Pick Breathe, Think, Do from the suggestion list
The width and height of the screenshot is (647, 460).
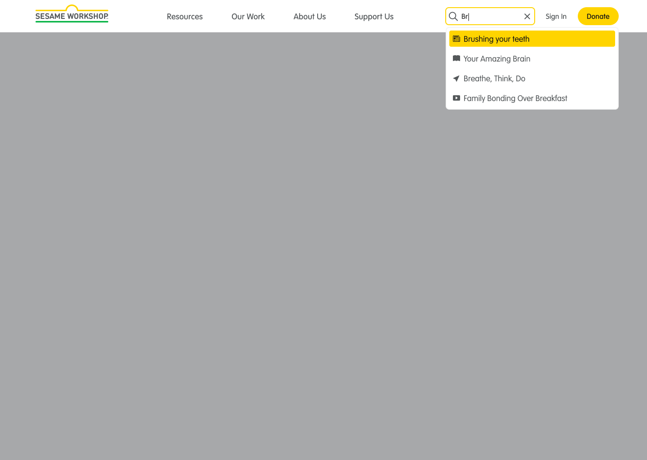(x=494, y=79)
